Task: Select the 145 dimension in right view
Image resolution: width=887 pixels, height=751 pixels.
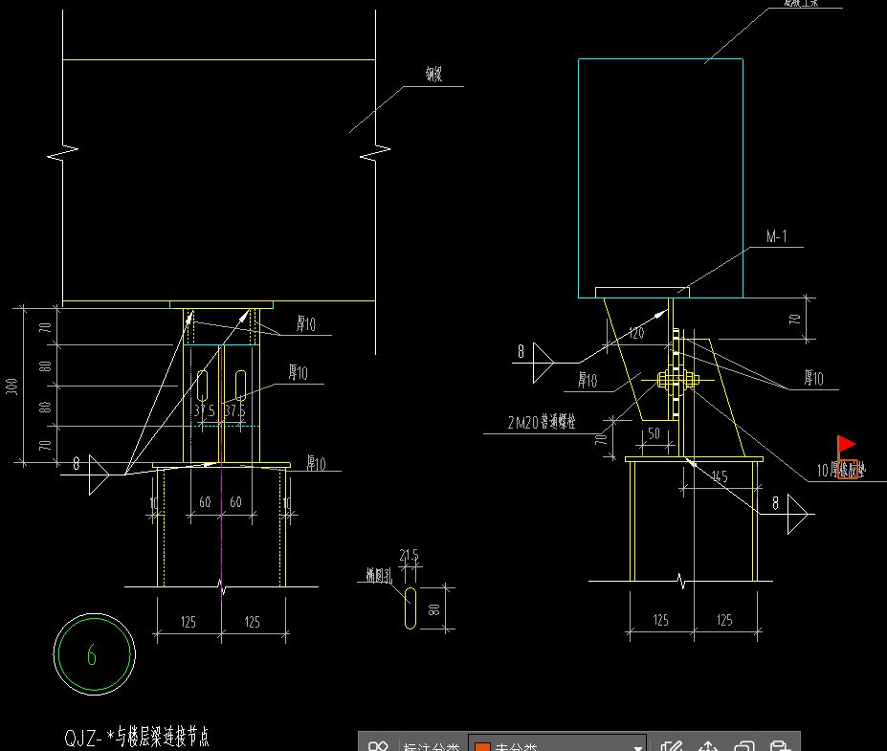Action: point(719,476)
